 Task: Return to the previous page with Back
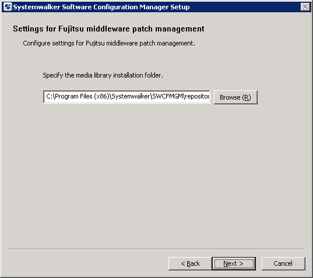[x=190, y=263]
